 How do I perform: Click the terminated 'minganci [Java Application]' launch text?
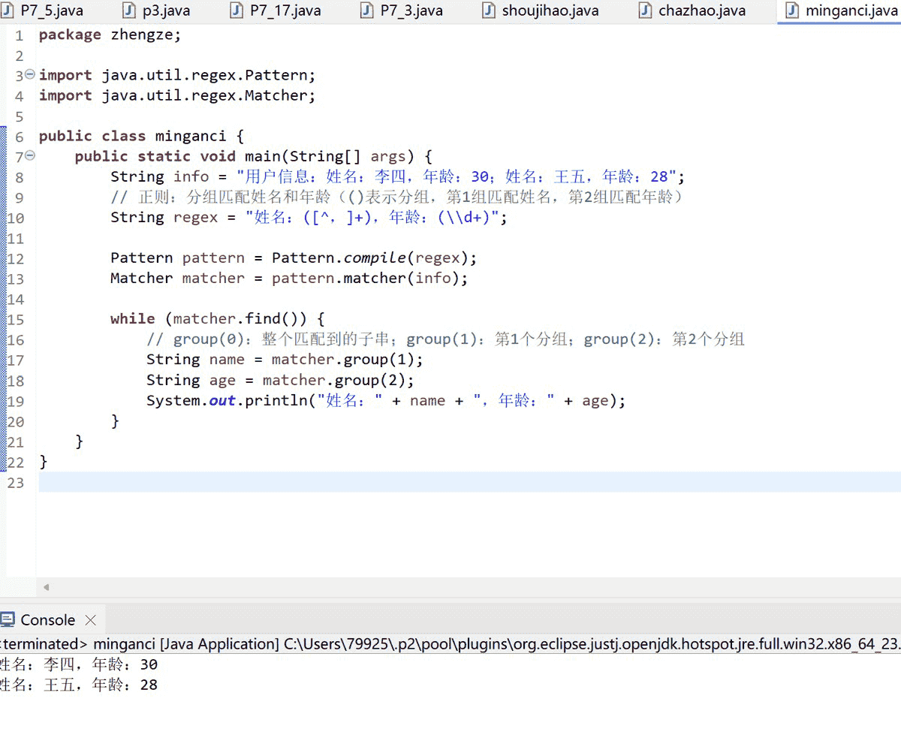(x=186, y=643)
